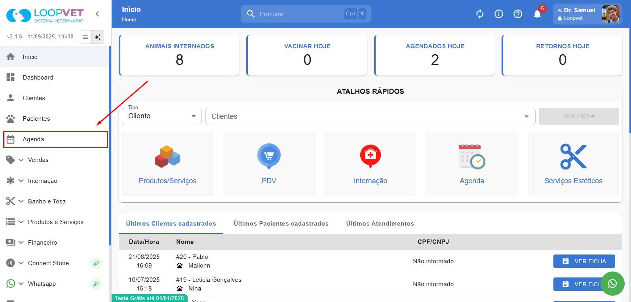Viewport: 631px width, 302px height.
Task: Click the Produtos e Serviços list icon
Action: pyautogui.click(x=11, y=222)
